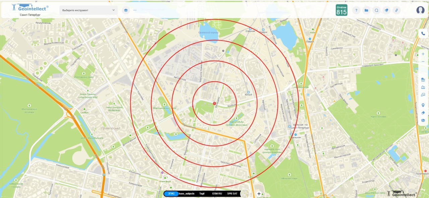The image size is (429, 198).
Task: Click the rocket icon in top toolbar
Action: click(x=386, y=10)
